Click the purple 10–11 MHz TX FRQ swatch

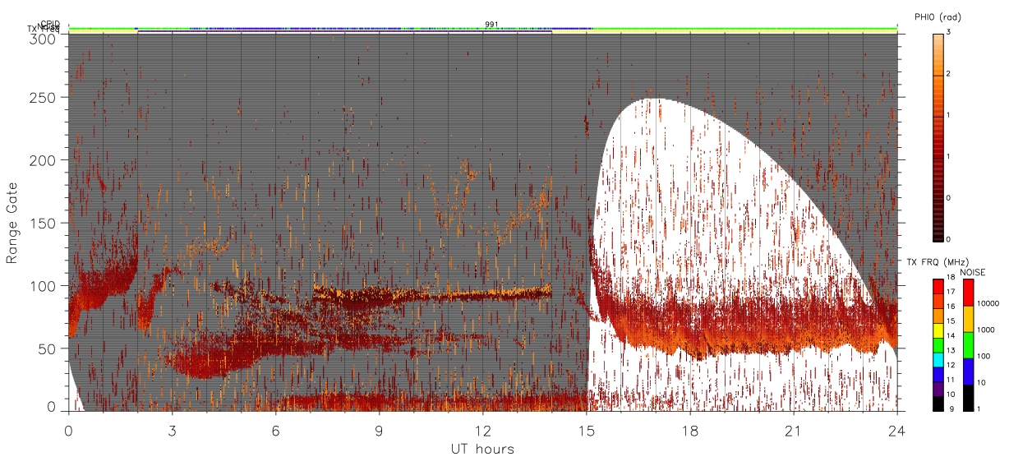pos(938,387)
